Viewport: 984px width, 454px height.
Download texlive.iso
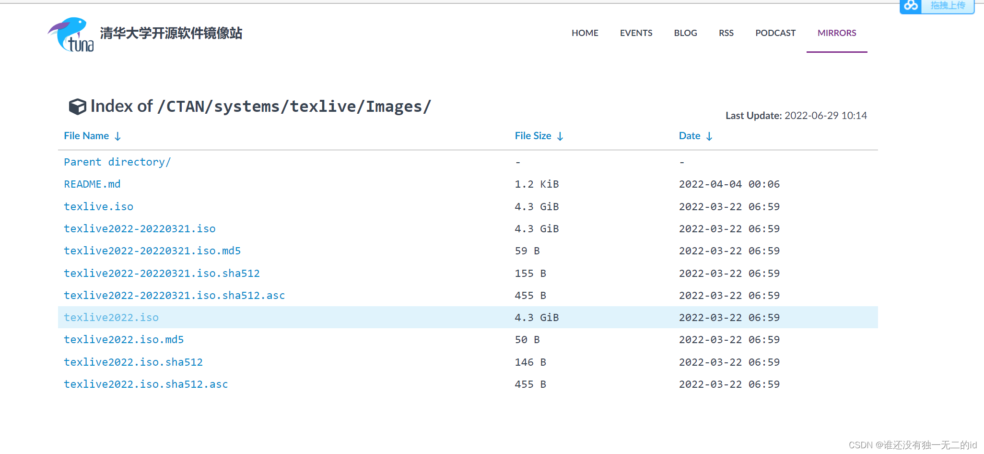98,207
